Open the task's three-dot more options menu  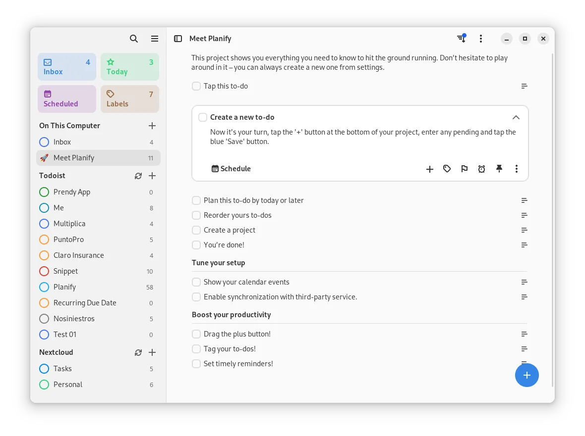coord(517,169)
